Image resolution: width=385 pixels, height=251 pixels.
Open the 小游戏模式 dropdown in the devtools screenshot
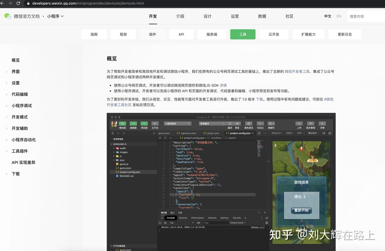178,124
